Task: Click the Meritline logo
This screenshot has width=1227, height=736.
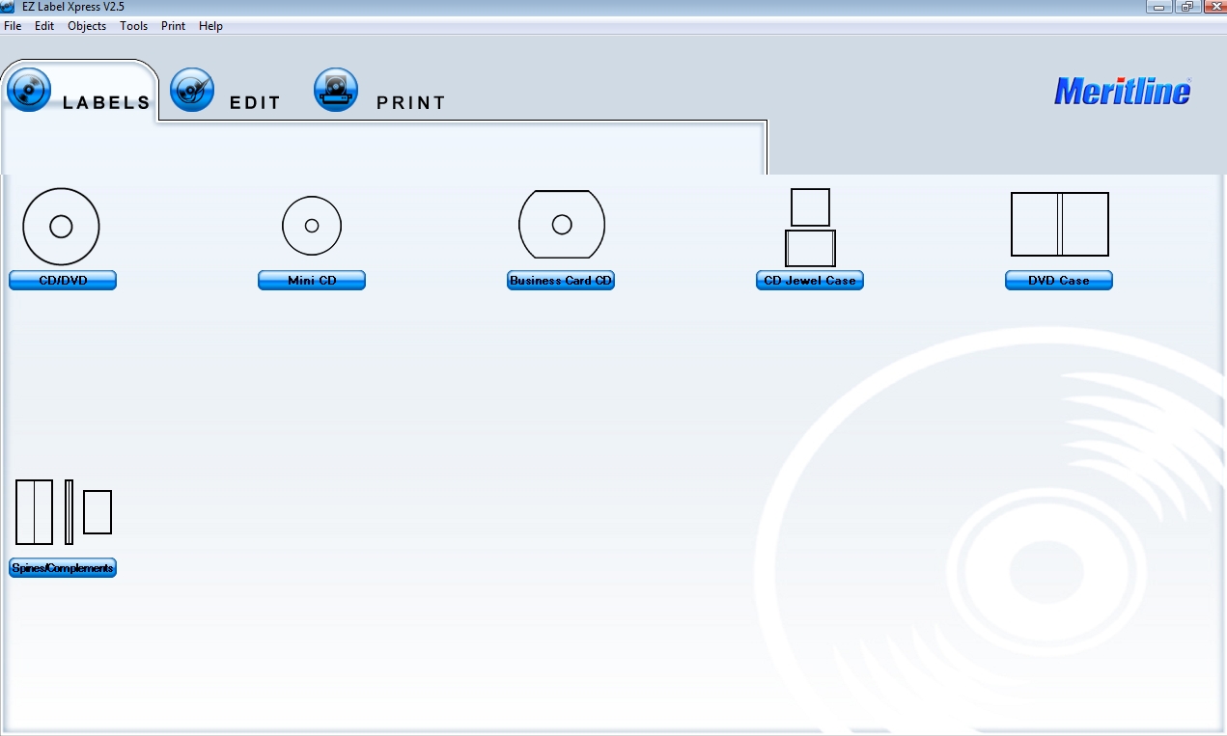Action: click(1122, 91)
